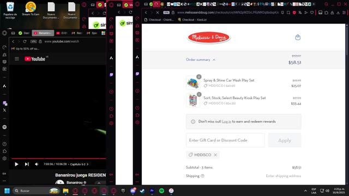The image size is (349, 196).
Task: Open the Stream To Earn desktop shortcut
Action: pos(31,9)
